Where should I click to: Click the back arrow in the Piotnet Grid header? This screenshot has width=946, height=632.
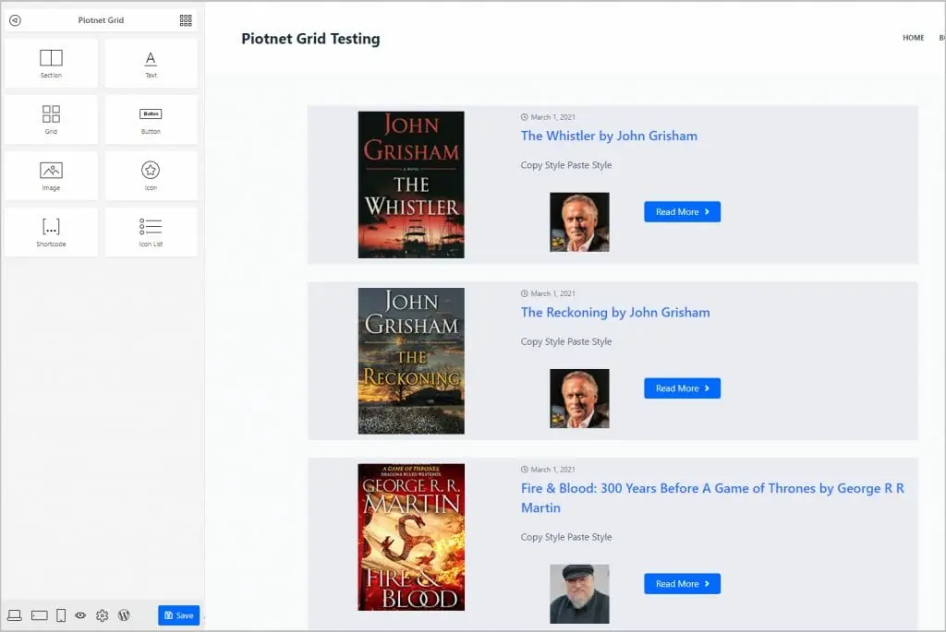tap(15, 19)
